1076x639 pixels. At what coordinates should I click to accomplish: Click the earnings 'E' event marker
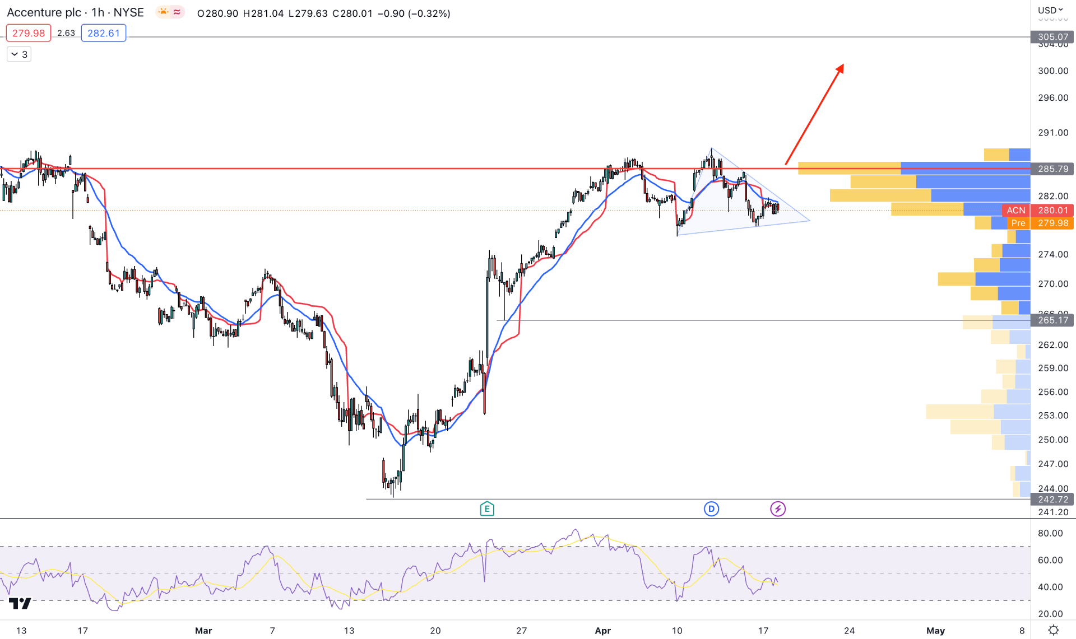[487, 509]
